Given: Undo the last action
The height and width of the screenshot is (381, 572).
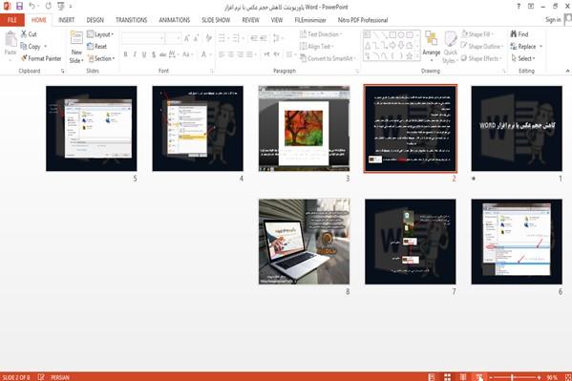Looking at the screenshot, I should tap(32, 6).
